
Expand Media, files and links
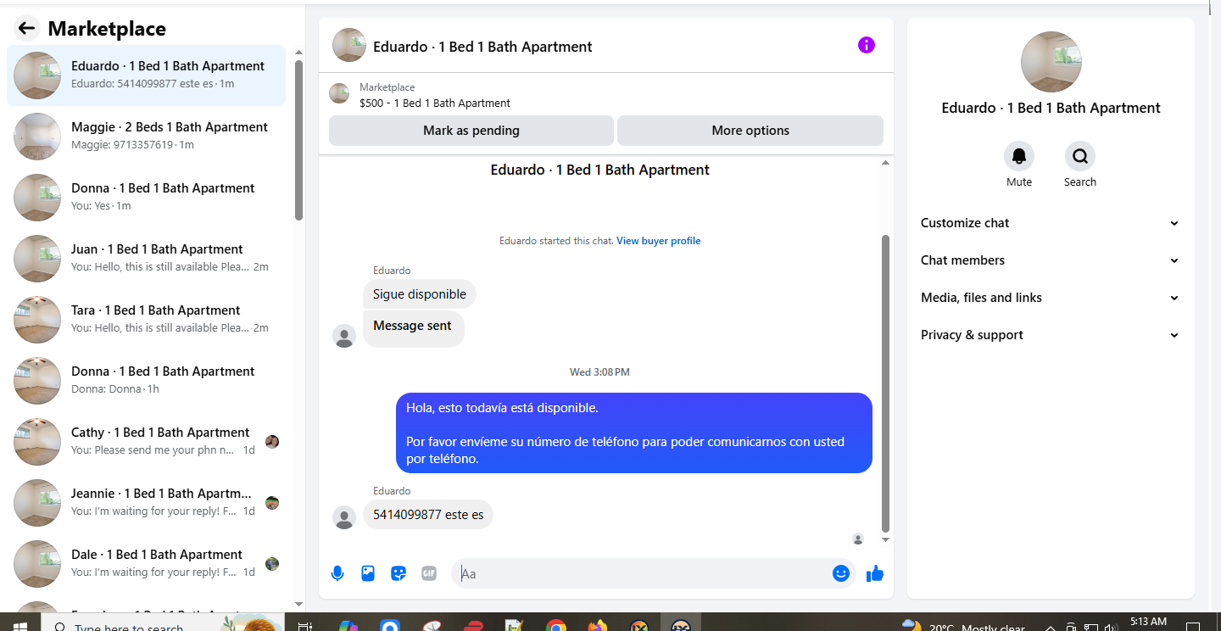(1051, 298)
